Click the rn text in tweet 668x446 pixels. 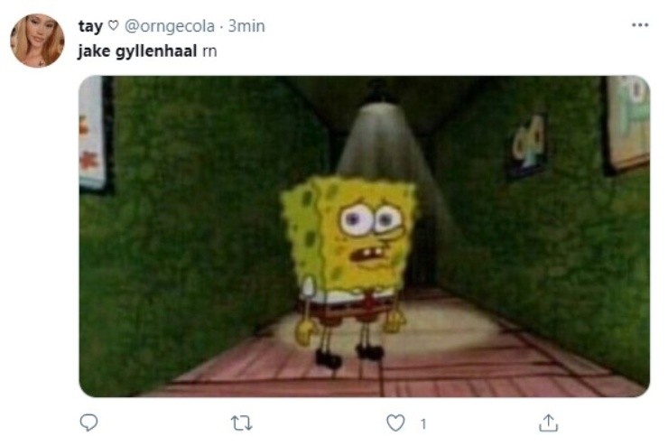pyautogui.click(x=209, y=51)
